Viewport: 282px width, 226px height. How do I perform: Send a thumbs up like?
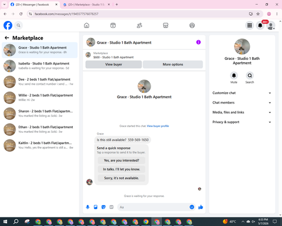pos(201,207)
